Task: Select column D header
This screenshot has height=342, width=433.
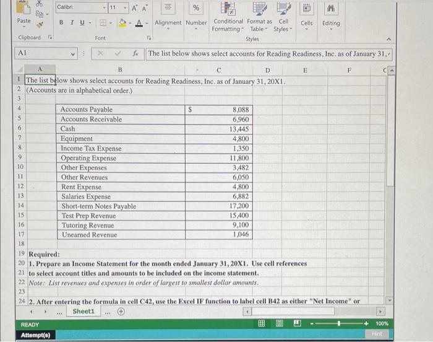Action: pos(267,70)
